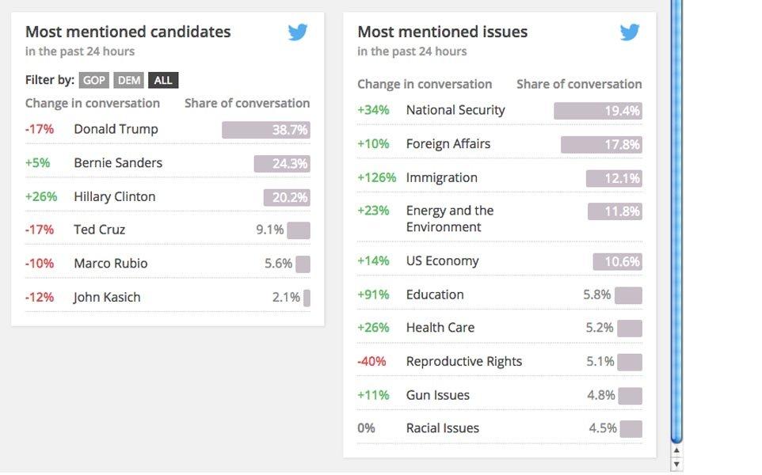Viewport: 762px width, 475px height.
Task: Select Energy and the Environment issue
Action: [450, 218]
